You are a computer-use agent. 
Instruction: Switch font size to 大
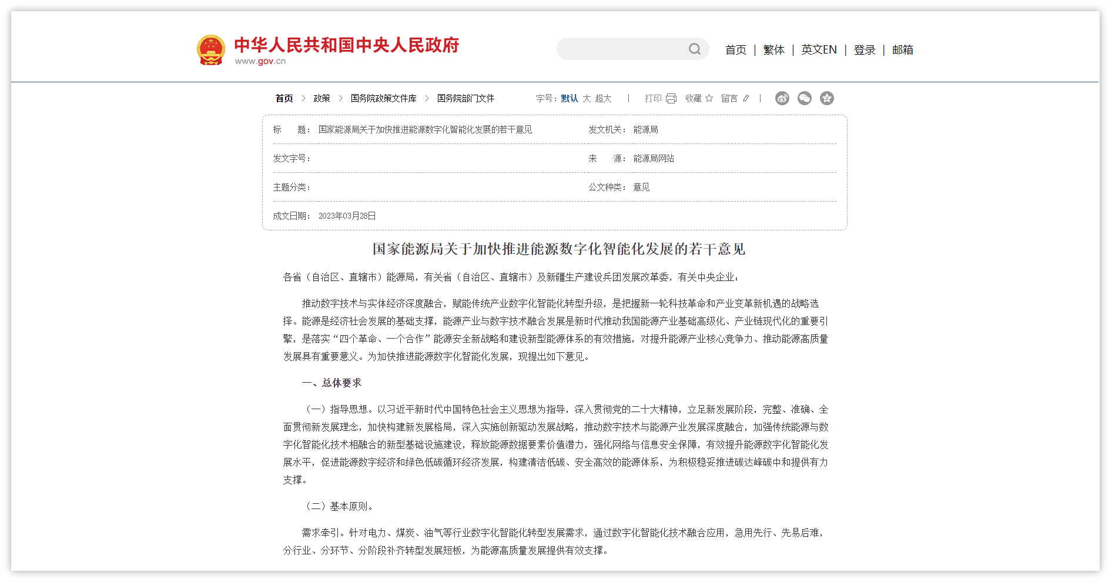click(586, 98)
